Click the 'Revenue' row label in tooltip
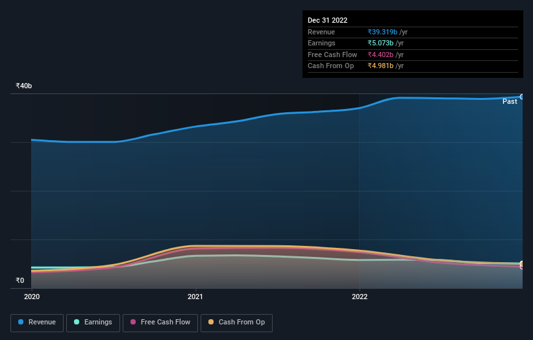Image resolution: width=533 pixels, height=340 pixels. point(321,32)
